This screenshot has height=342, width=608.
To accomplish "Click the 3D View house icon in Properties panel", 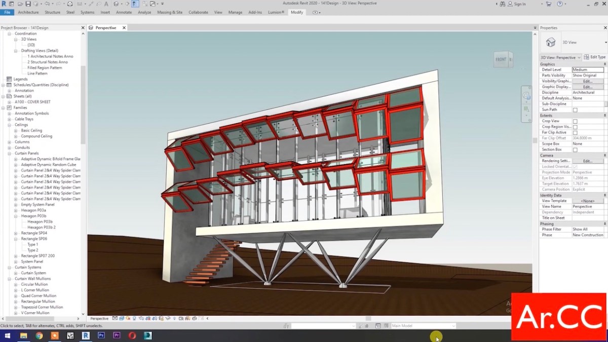I will [x=551, y=42].
